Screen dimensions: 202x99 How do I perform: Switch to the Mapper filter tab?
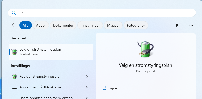pos(113,25)
